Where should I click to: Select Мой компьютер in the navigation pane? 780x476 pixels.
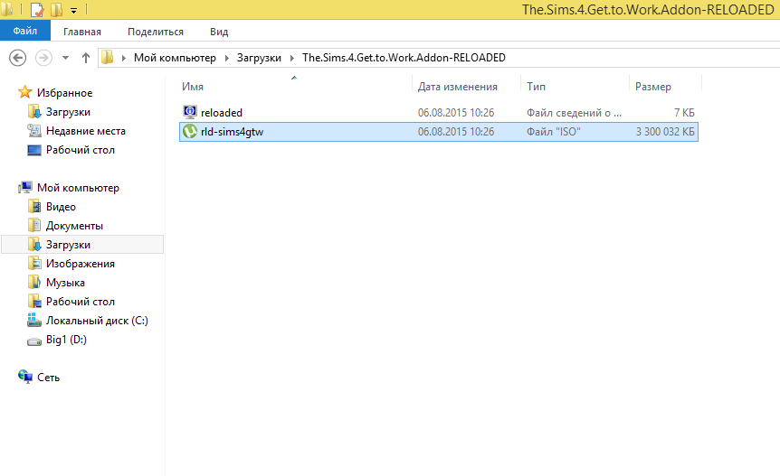[x=78, y=188]
